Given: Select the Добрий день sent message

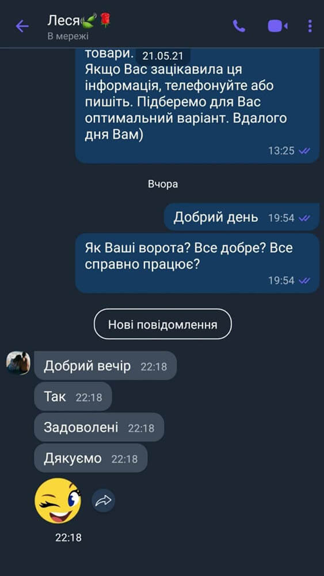Looking at the screenshot, I should 242,217.
